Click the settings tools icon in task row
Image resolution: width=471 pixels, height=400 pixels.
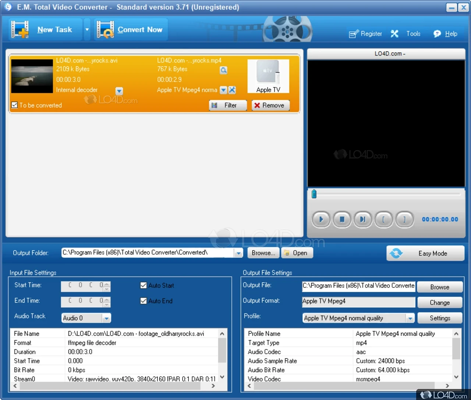pos(232,90)
